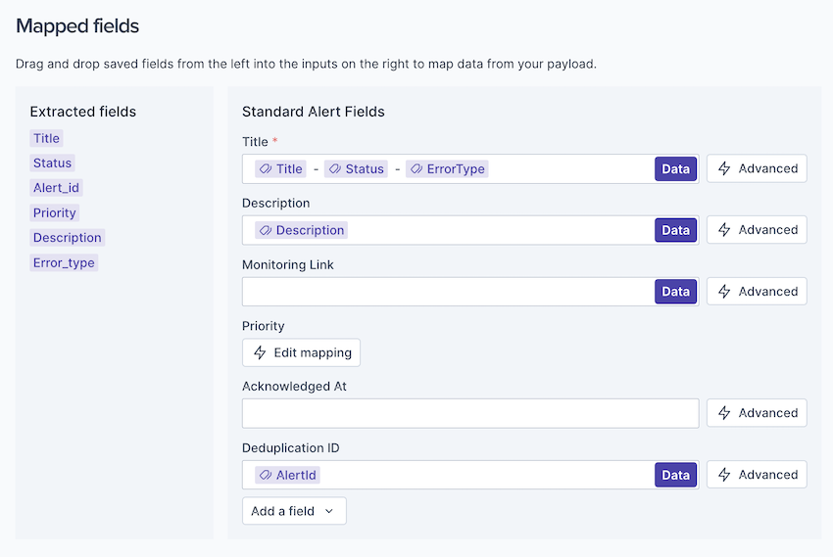Toggle the Data button for Deduplication ID
The image size is (833, 557).
point(675,475)
